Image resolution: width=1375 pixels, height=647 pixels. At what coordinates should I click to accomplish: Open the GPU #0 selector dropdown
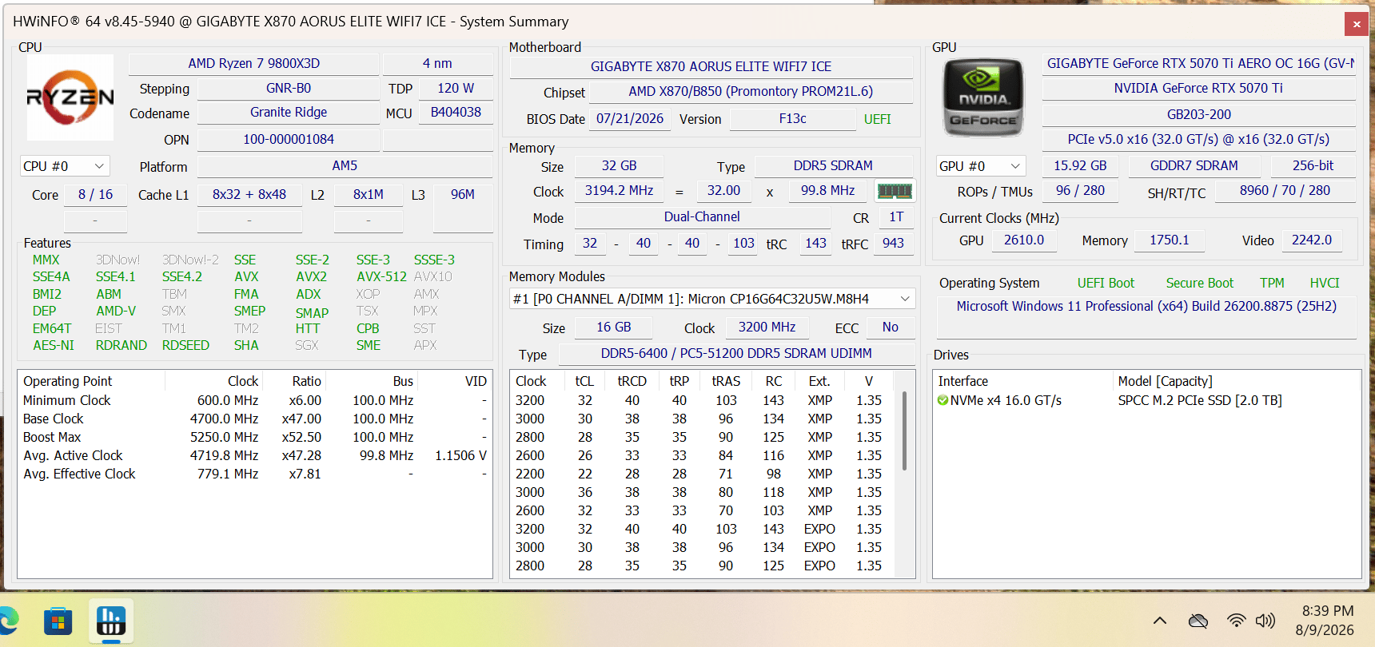(981, 166)
